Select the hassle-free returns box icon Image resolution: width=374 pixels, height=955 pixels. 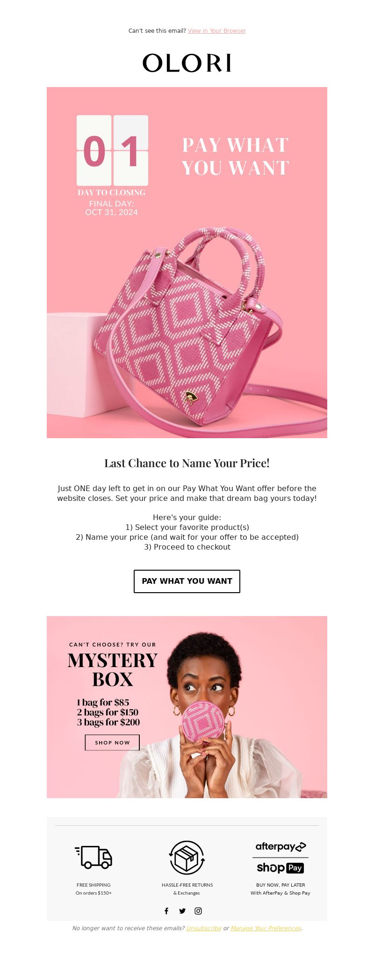point(187,858)
